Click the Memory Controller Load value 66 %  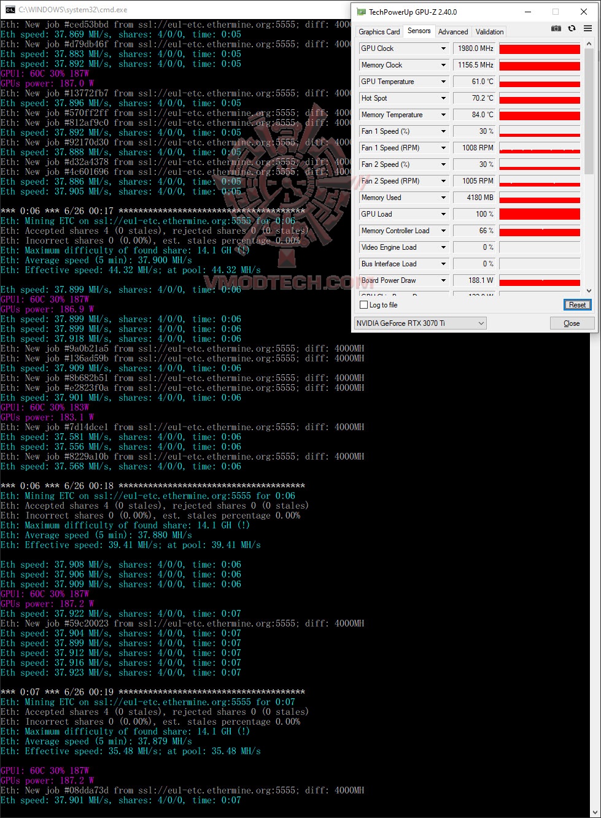(475, 231)
